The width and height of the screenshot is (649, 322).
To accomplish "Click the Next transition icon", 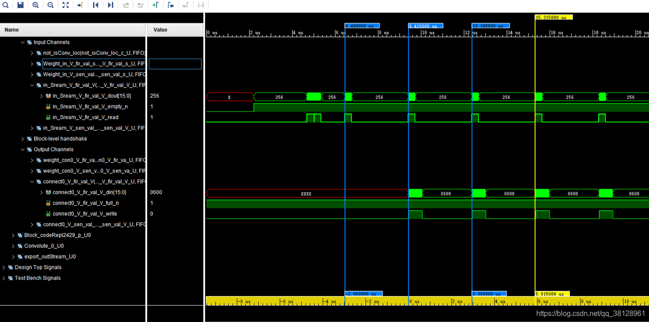I will coord(140,5).
